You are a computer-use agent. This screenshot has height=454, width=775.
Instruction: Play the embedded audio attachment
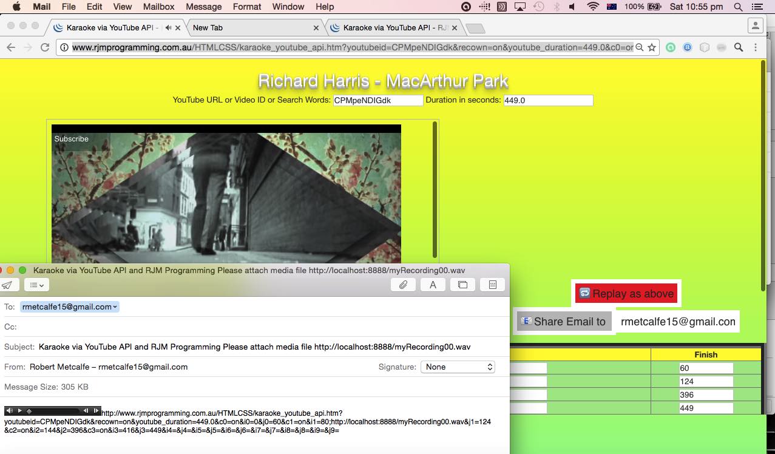tap(19, 411)
